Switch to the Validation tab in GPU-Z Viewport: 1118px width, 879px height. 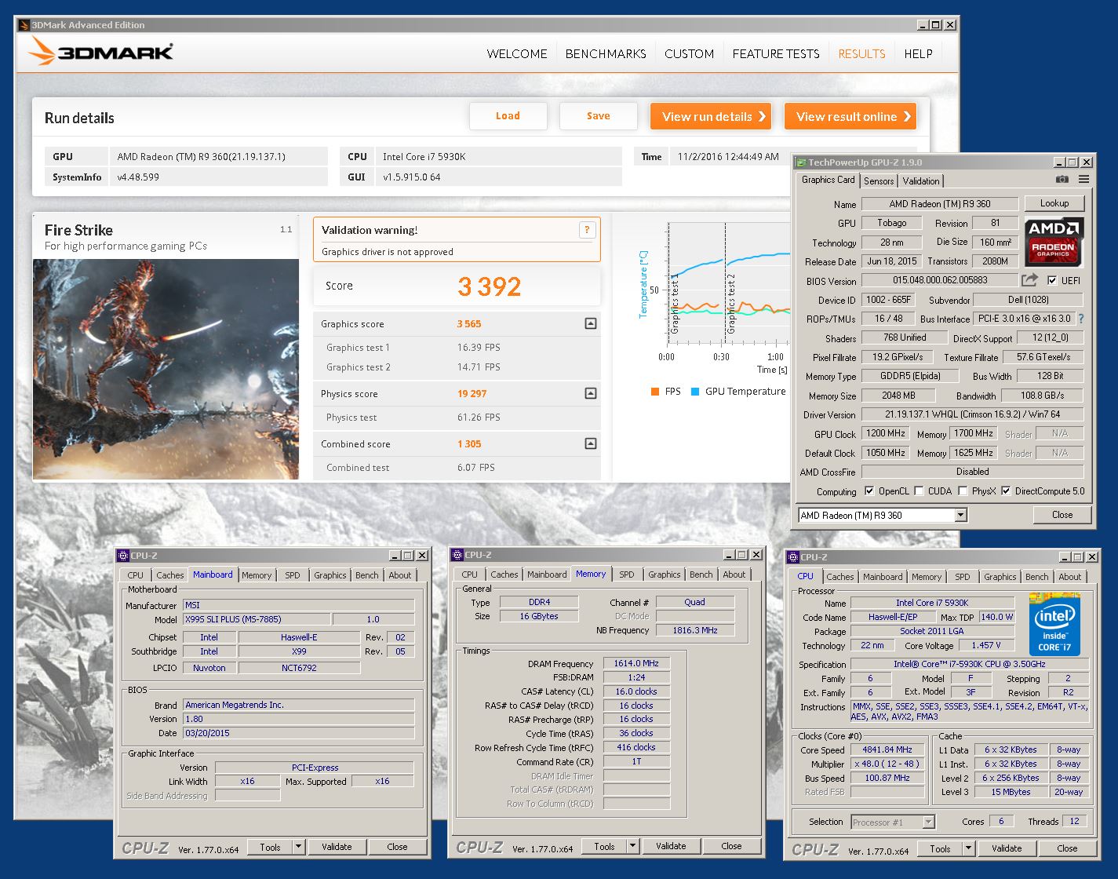click(x=921, y=181)
